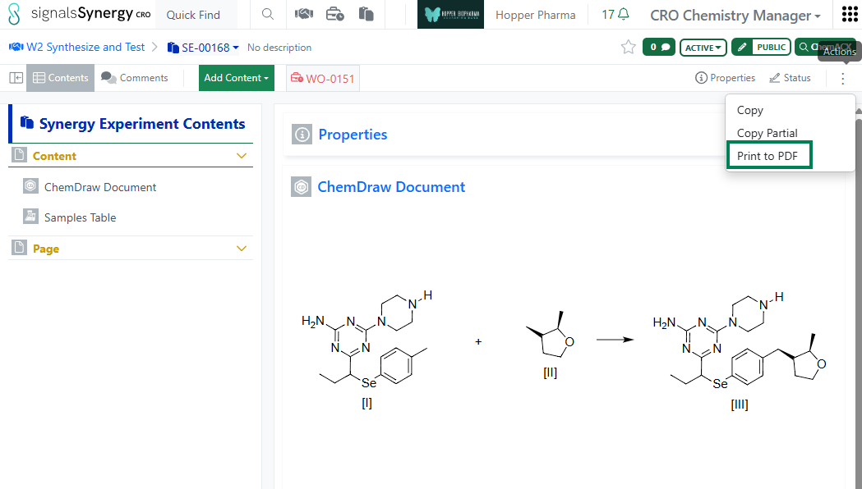Viewport: 862px width, 489px height.
Task: Click the No description text field
Action: click(x=279, y=48)
